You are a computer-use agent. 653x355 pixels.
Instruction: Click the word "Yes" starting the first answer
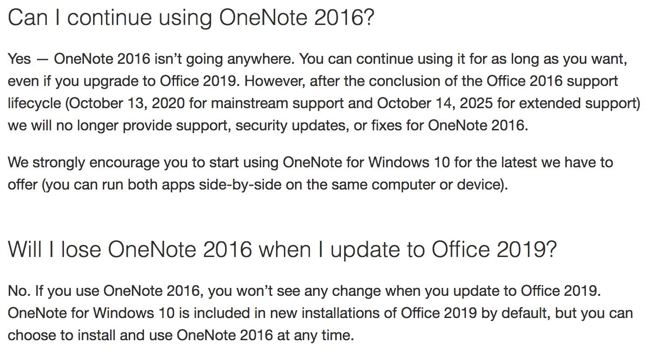19,60
